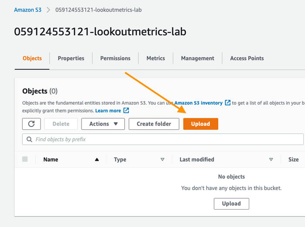
Task: Focus the Find objects by prefix field
Action: pyautogui.click(x=163, y=139)
